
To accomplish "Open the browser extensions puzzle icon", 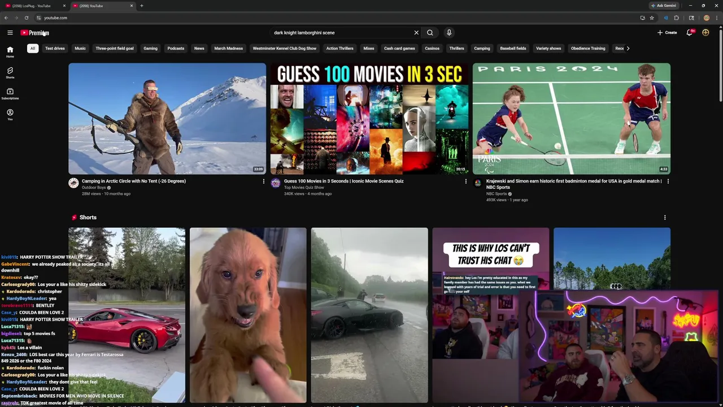I will coord(676,18).
